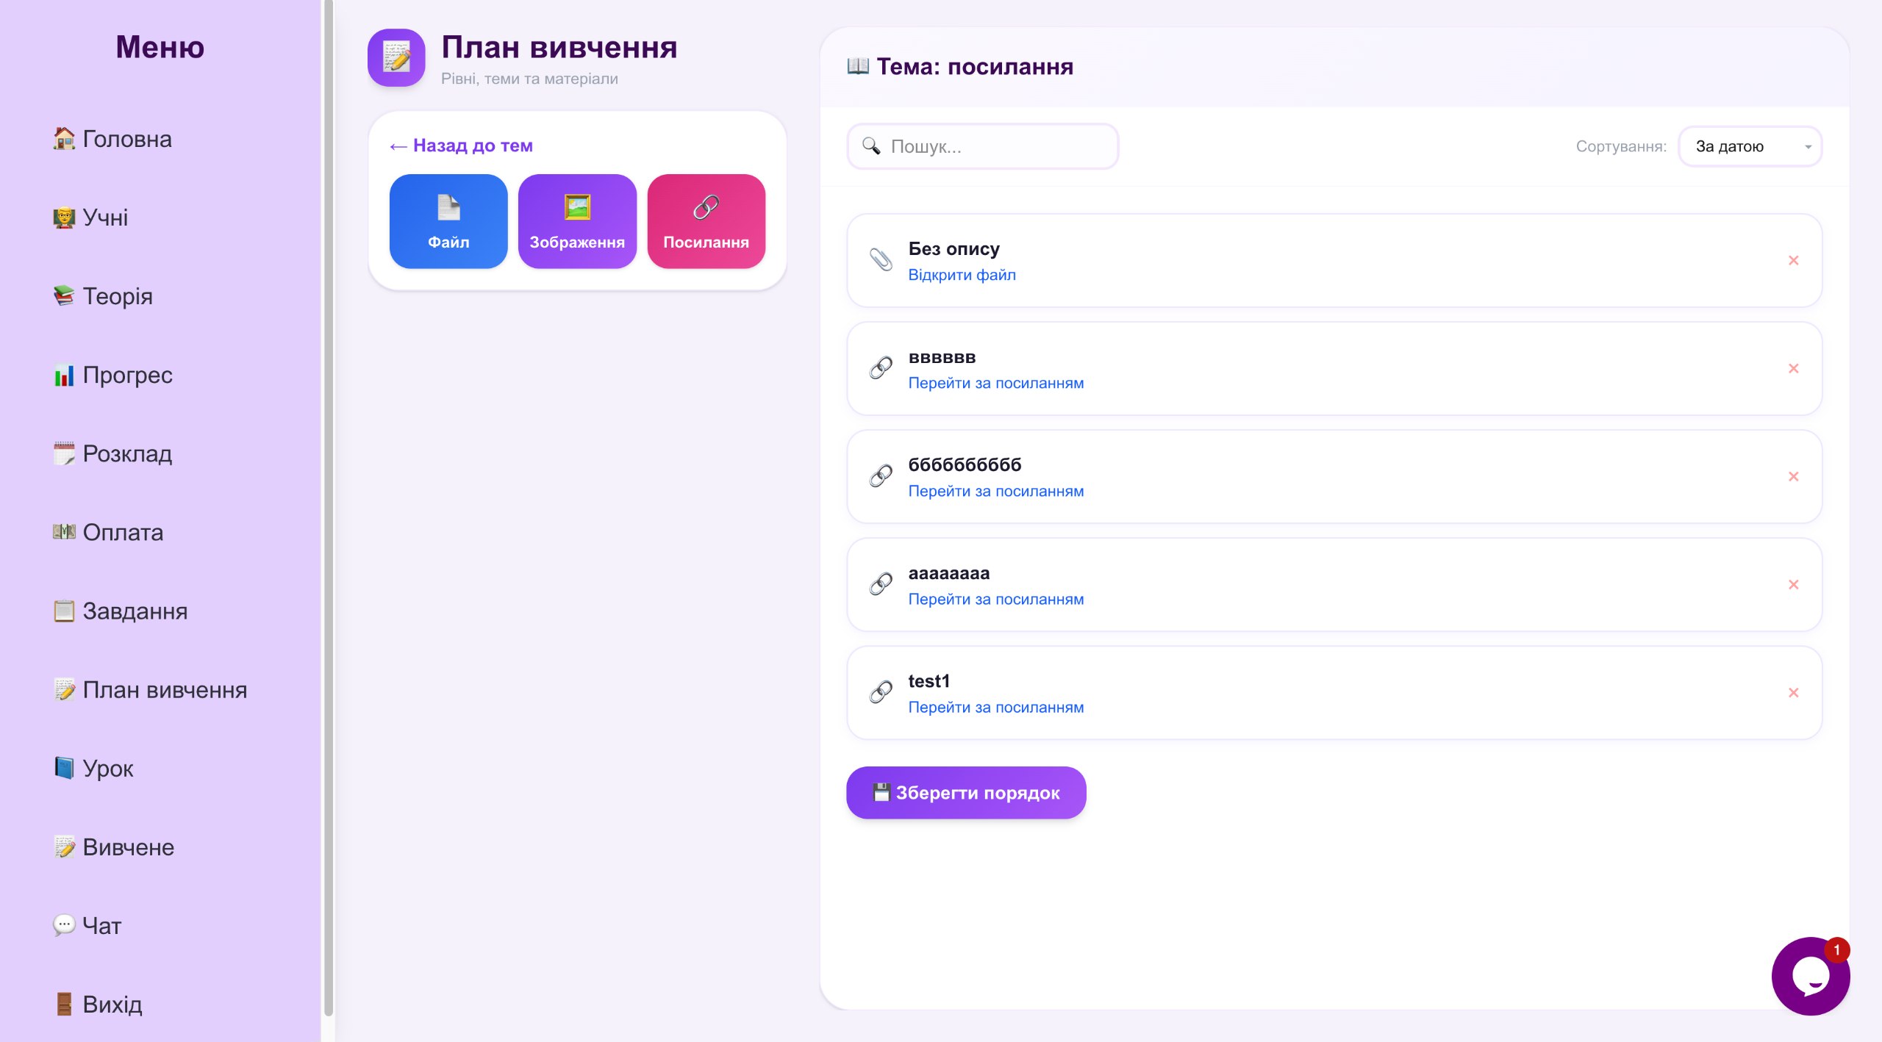Click the Без опису title text
The image size is (1882, 1042).
953,249
